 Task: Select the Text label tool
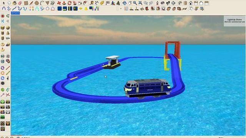108,3
